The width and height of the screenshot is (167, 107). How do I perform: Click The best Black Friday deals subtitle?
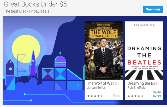27,11
